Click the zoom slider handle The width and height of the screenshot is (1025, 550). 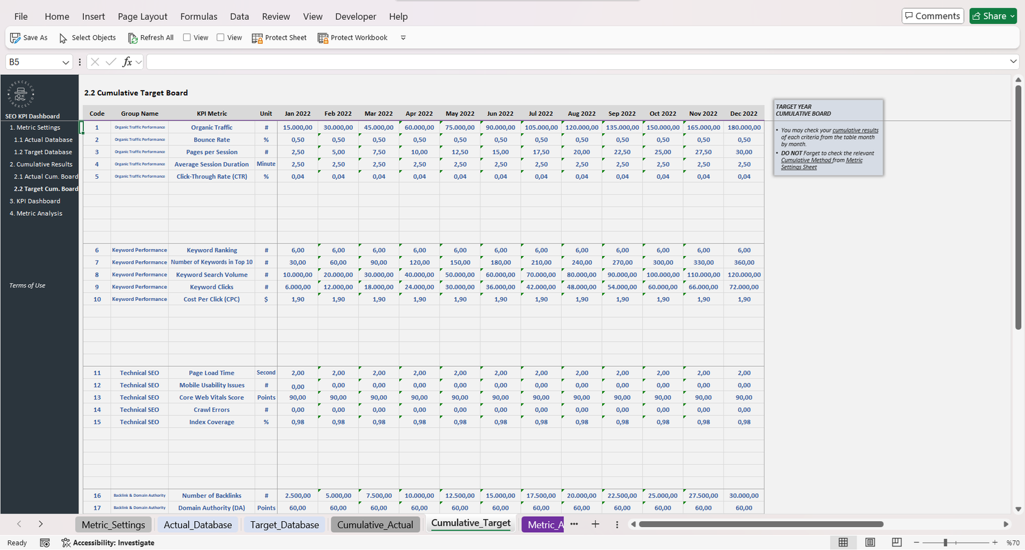coord(945,542)
